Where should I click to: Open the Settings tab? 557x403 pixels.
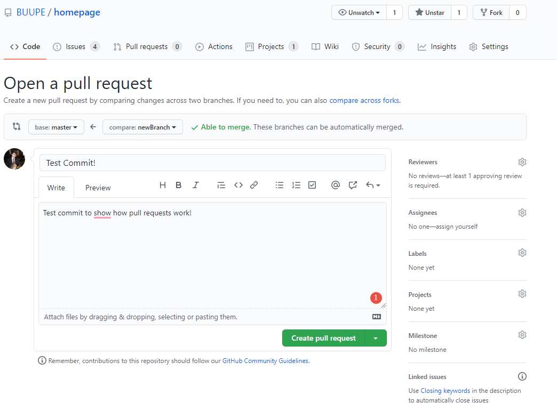click(x=489, y=46)
